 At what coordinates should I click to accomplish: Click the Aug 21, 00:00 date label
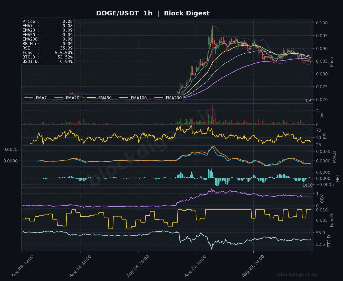[196, 266]
